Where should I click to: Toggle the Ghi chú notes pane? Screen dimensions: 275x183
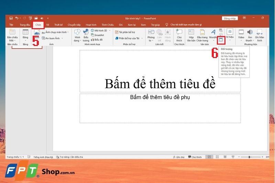pyautogui.click(x=179, y=157)
